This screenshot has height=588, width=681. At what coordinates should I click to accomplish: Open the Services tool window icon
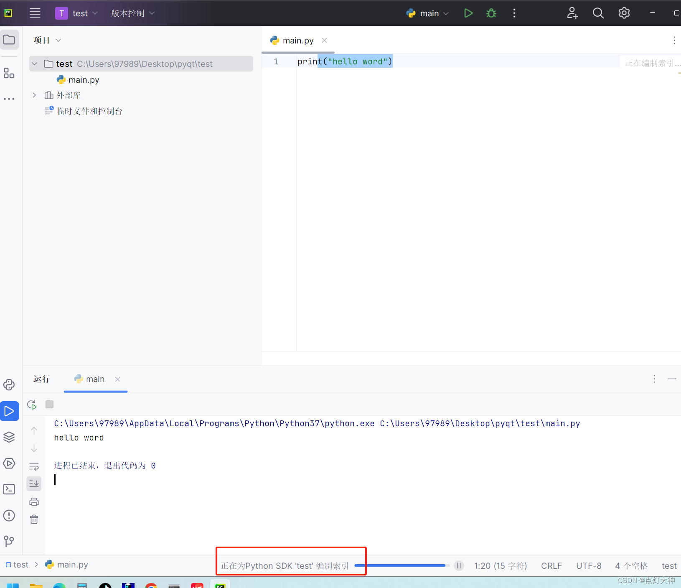[9, 463]
